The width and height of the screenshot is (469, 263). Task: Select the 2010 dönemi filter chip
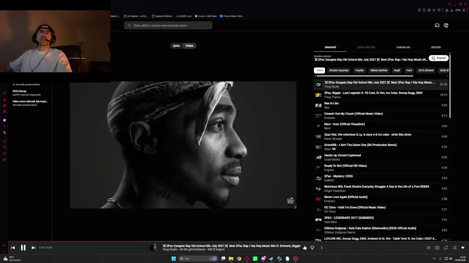pos(426,70)
